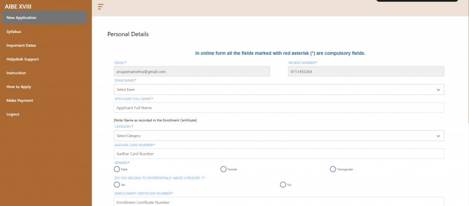
Task: Select the Male gender radio button
Action: pos(117,169)
